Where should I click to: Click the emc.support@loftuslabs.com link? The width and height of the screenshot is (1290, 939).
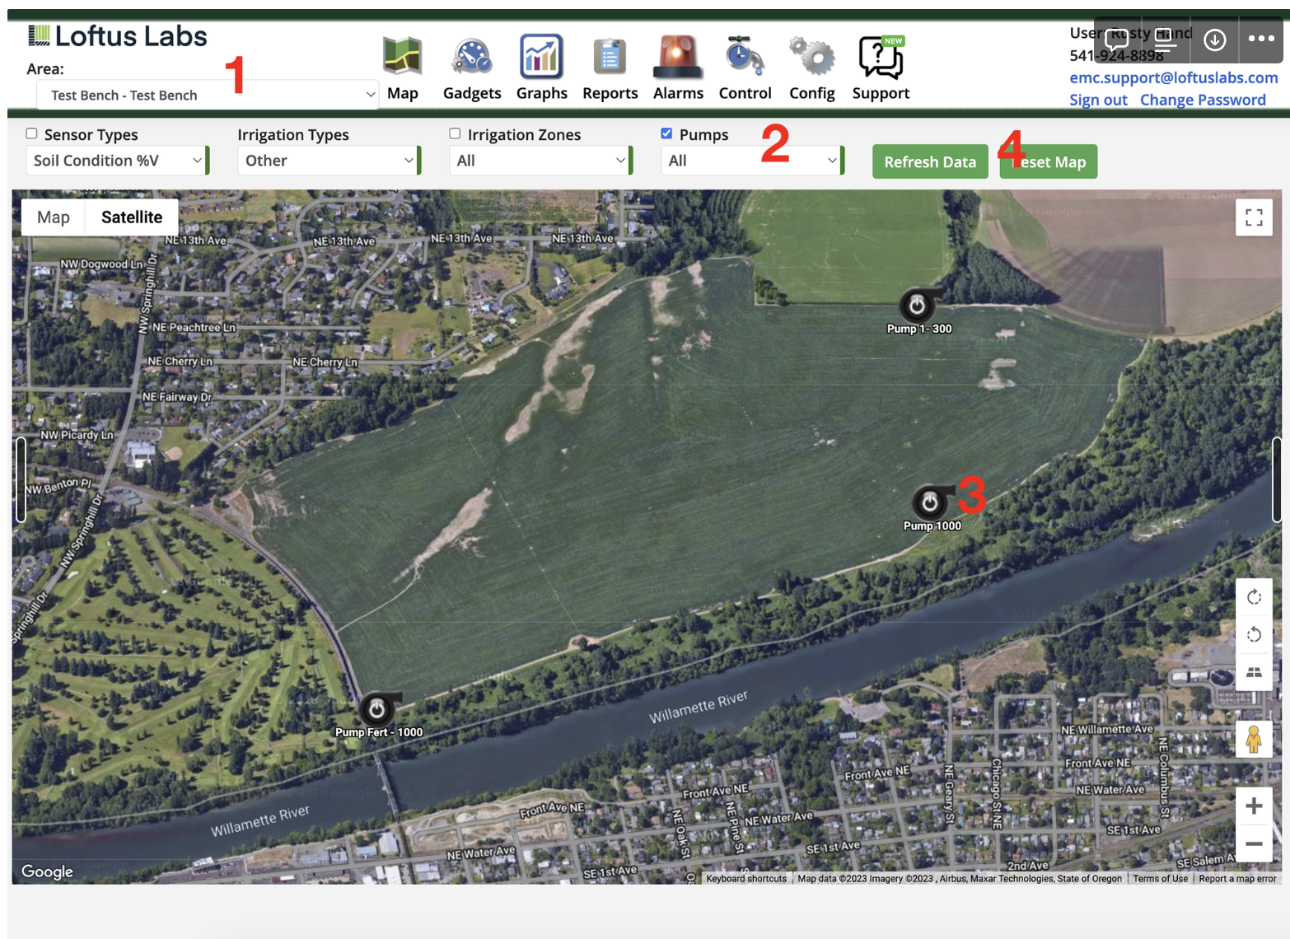(x=1174, y=77)
